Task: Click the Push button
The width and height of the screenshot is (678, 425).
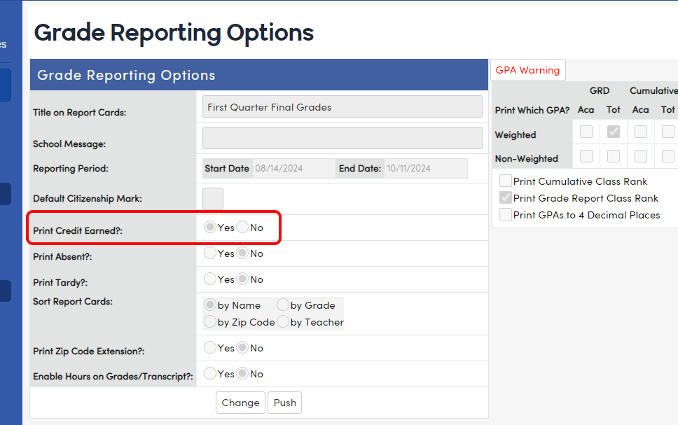Action: (x=284, y=403)
